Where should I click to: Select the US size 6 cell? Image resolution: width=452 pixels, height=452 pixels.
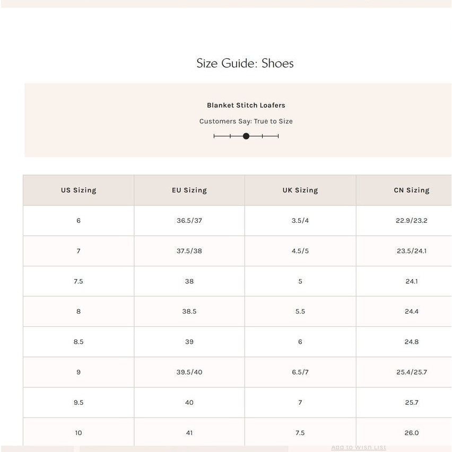click(79, 221)
